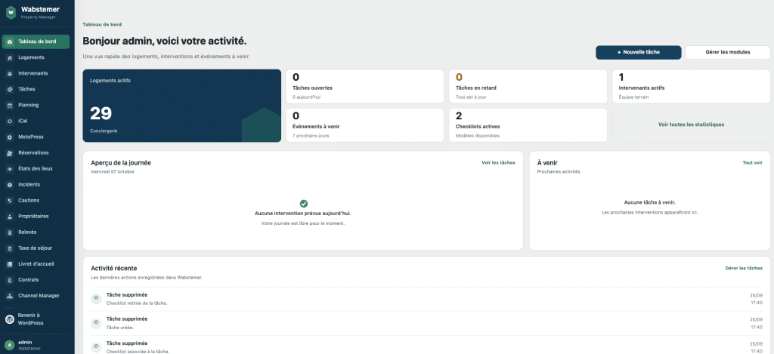This screenshot has height=354, width=774.
Task: Click the Réservations sidebar icon
Action: coord(9,152)
